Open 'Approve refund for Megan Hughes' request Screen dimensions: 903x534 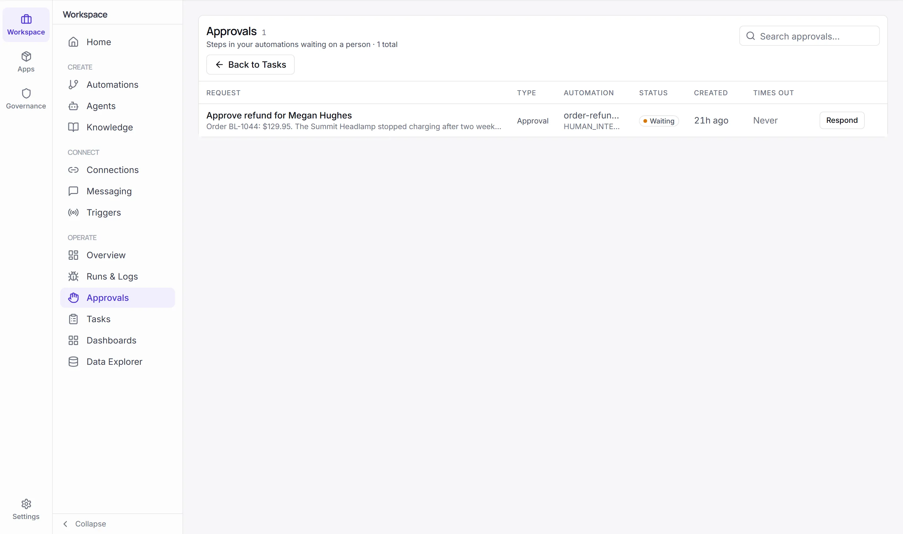(279, 115)
